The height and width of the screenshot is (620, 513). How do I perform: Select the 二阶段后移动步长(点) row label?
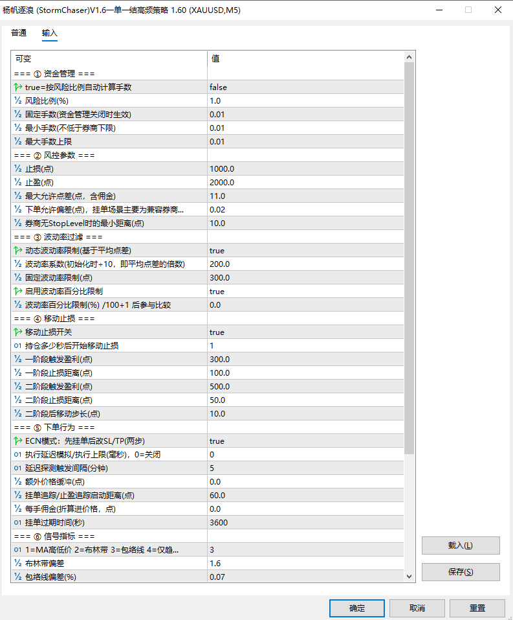pos(62,413)
